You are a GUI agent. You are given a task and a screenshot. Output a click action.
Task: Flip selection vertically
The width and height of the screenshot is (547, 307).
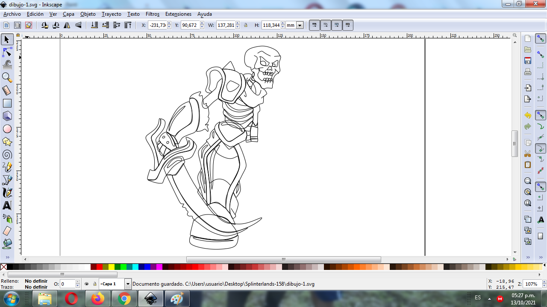pos(78,25)
